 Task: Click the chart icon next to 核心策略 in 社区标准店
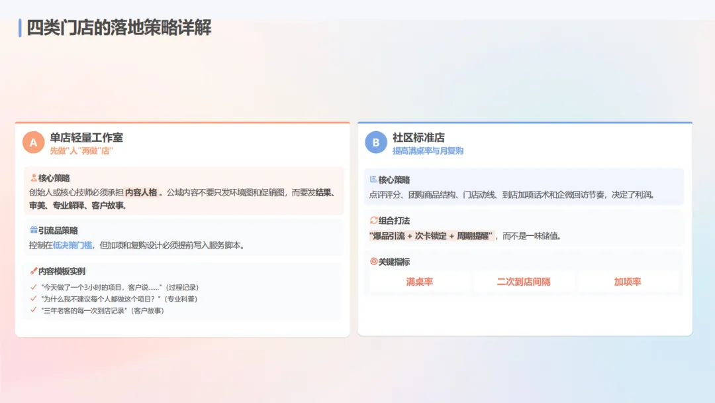point(372,178)
